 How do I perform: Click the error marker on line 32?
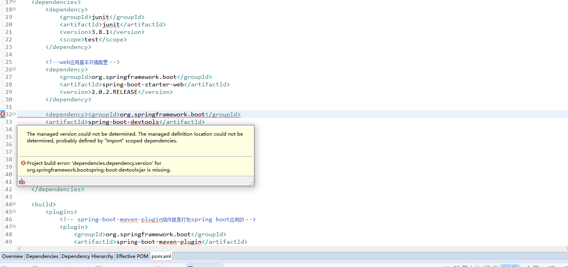click(2, 114)
